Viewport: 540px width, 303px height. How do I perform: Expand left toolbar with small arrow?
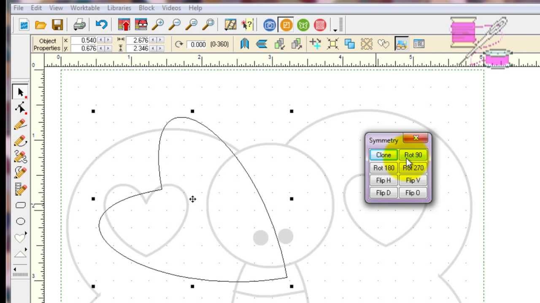coord(15,269)
